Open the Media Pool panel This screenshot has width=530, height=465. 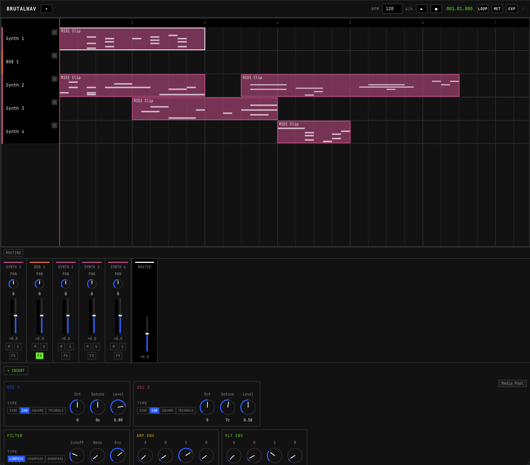click(x=512, y=383)
